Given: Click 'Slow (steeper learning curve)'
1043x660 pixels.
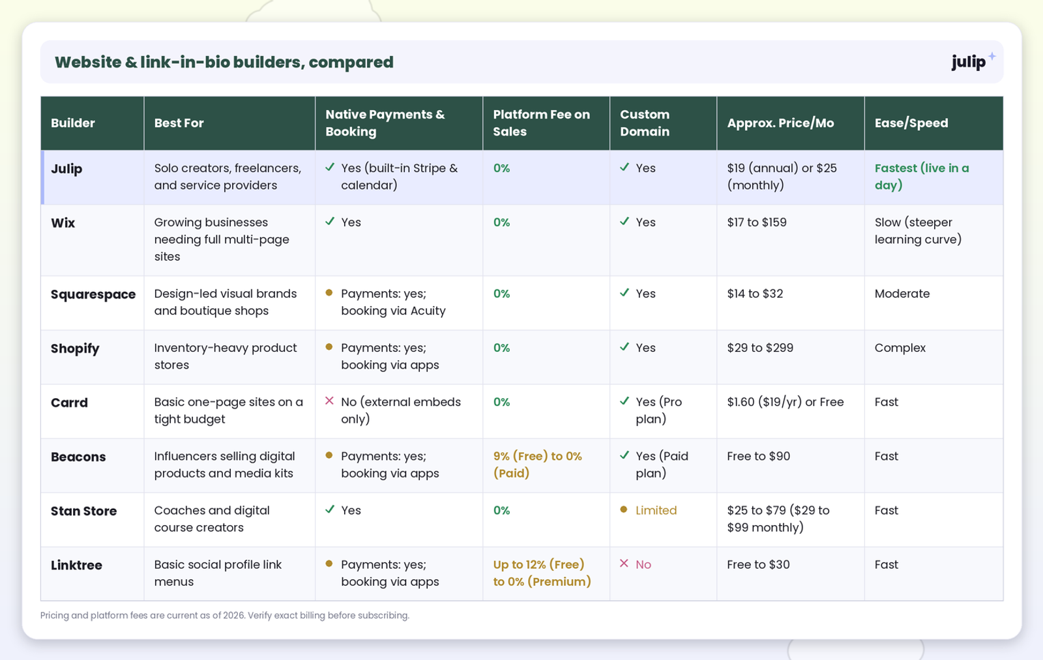Looking at the screenshot, I should pos(918,231).
